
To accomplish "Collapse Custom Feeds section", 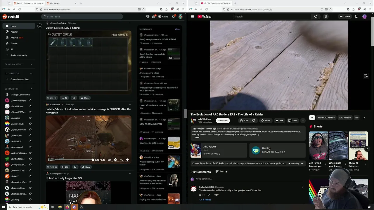I will (x=31, y=73).
